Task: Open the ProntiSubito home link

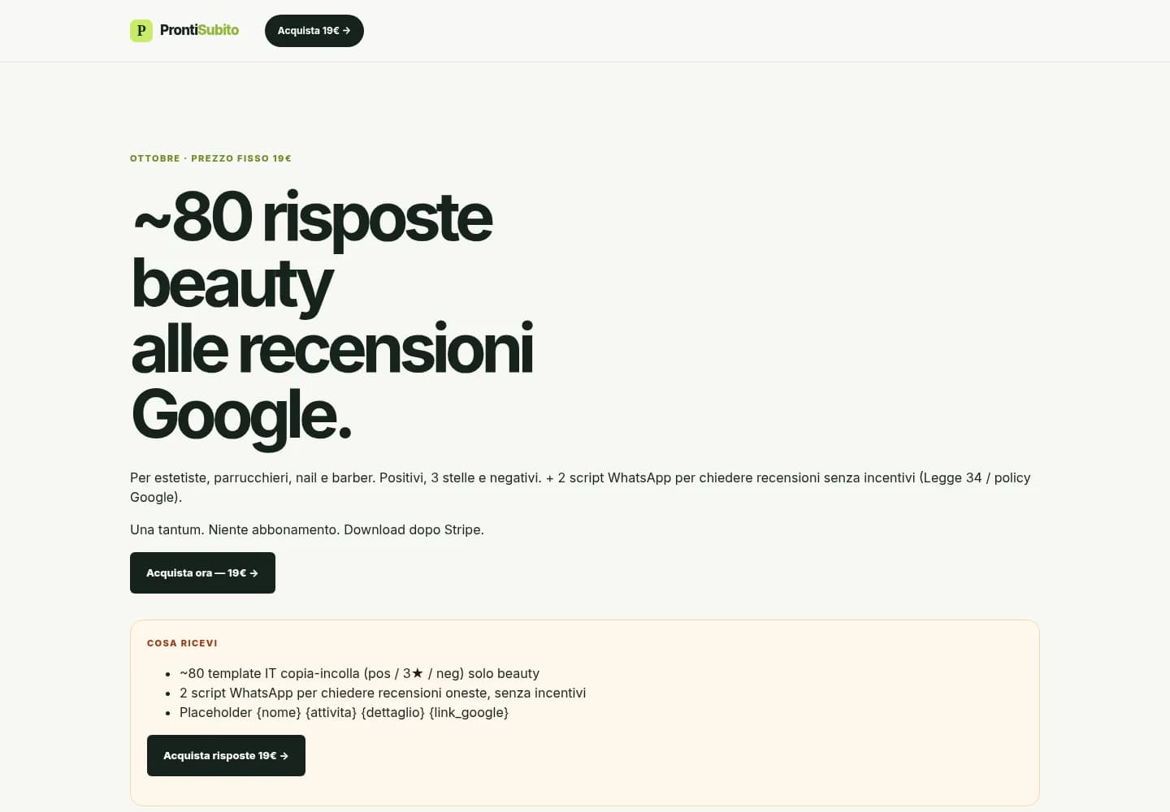Action: pos(184,31)
